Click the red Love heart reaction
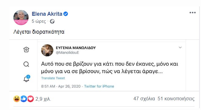201x110 pixels. [x=30, y=99]
